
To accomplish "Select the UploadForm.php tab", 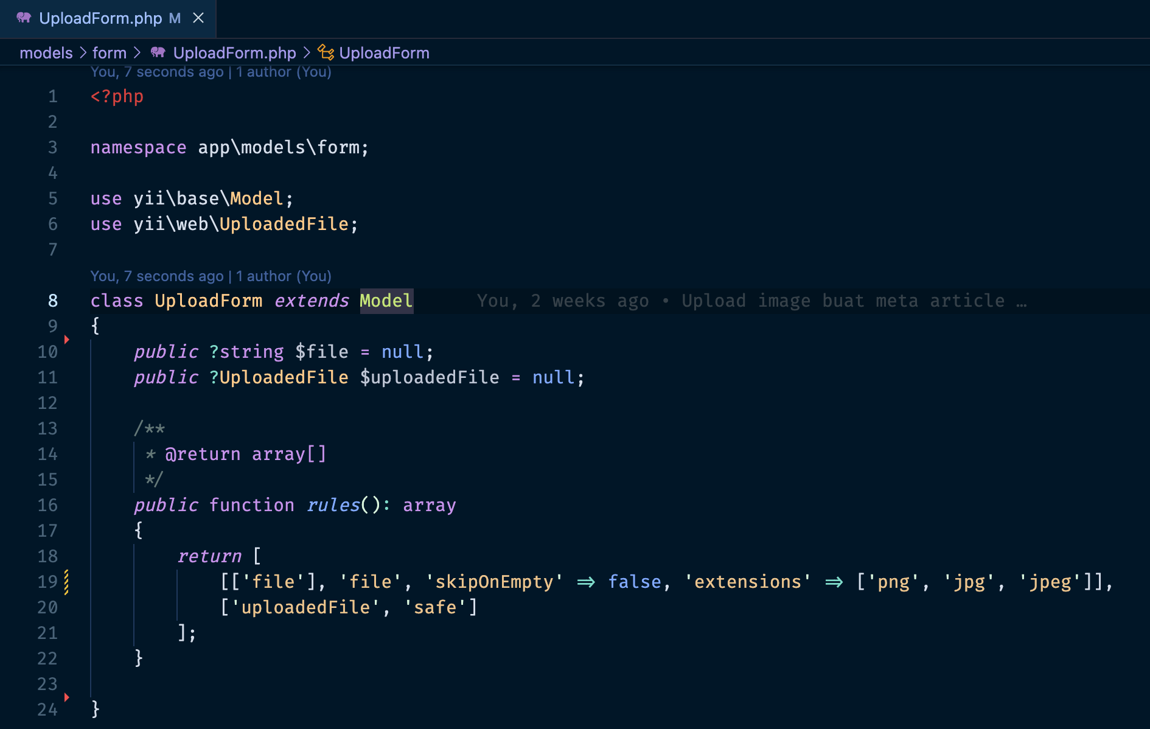I will 108,18.
